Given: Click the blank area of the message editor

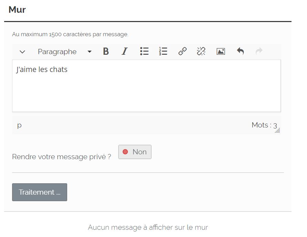Looking at the screenshot, I should (x=146, y=93).
